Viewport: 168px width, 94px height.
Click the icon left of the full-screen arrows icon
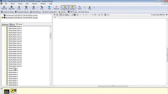105,15
